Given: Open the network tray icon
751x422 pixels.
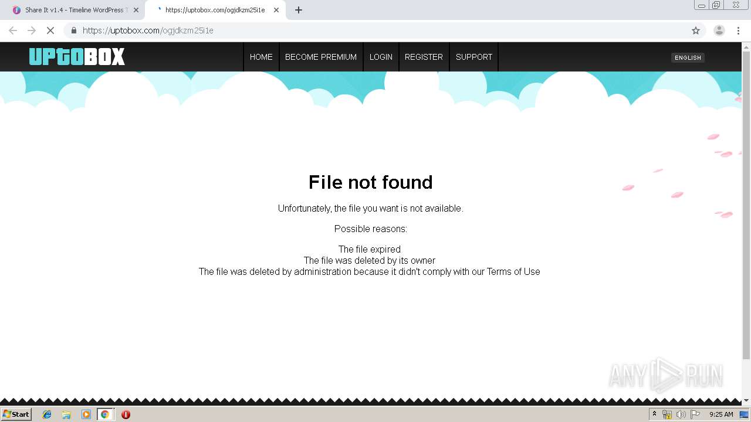Looking at the screenshot, I should tap(667, 414).
